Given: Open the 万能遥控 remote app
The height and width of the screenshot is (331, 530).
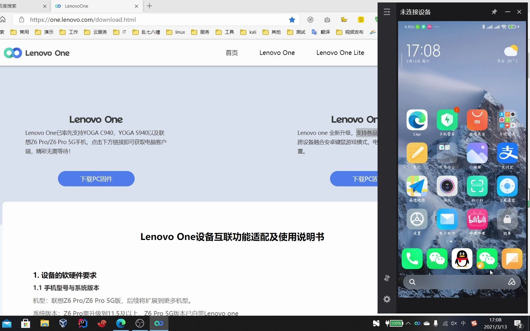Looking at the screenshot, I should coord(507,186).
